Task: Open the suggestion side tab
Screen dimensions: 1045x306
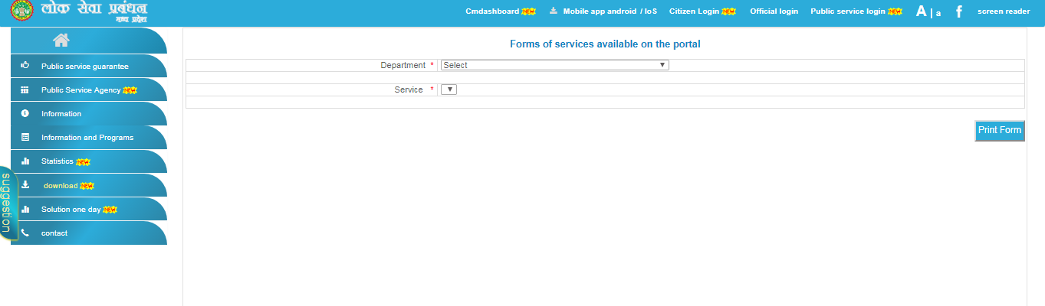Action: 7,203
